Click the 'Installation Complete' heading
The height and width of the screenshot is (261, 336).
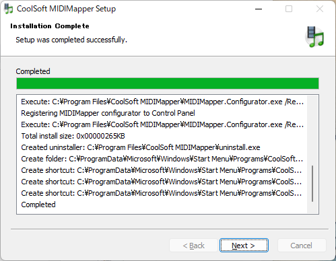50,26
